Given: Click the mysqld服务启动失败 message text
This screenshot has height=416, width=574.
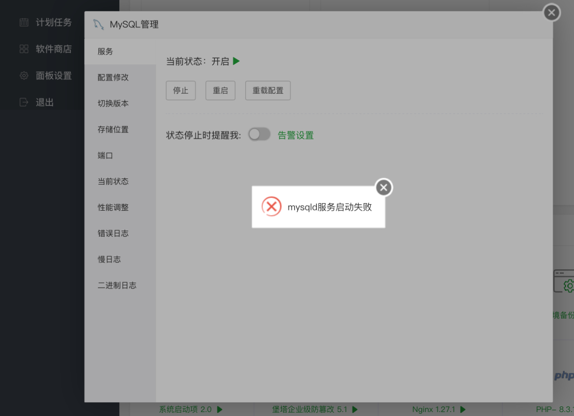Looking at the screenshot, I should [330, 207].
